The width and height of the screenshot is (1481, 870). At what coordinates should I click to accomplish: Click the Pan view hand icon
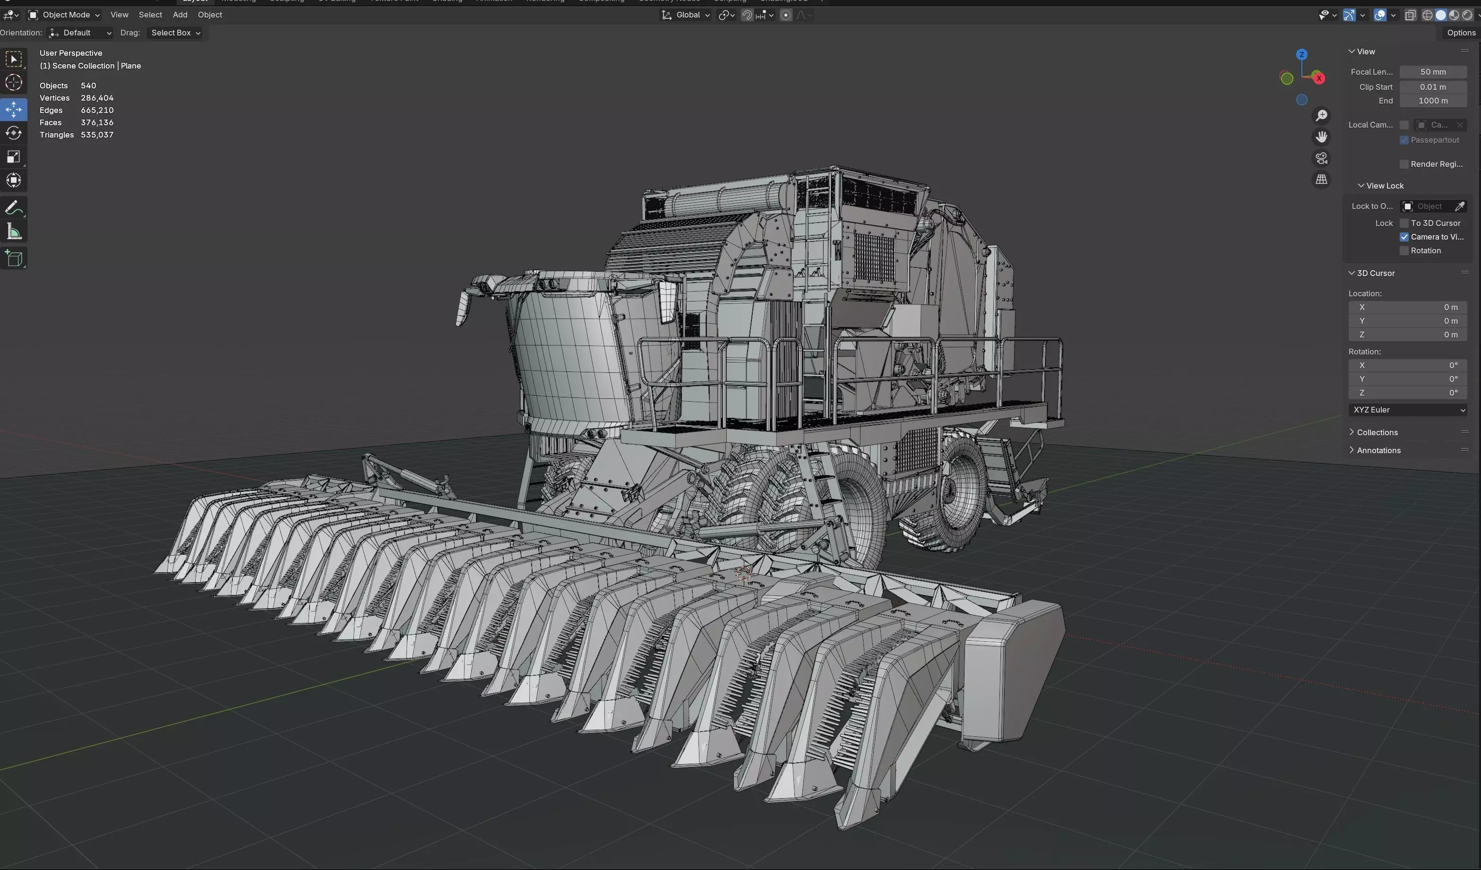point(1321,137)
